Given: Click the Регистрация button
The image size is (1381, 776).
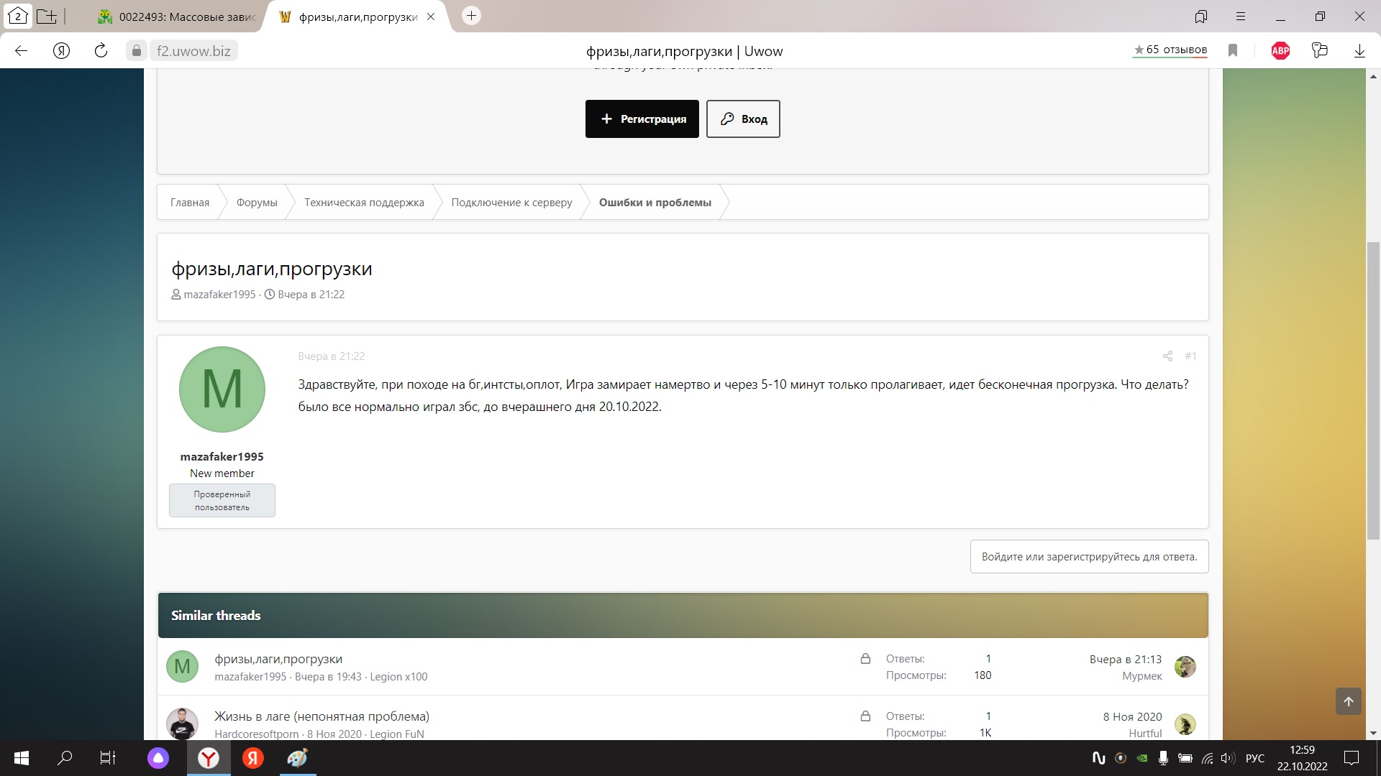Looking at the screenshot, I should pos(642,119).
